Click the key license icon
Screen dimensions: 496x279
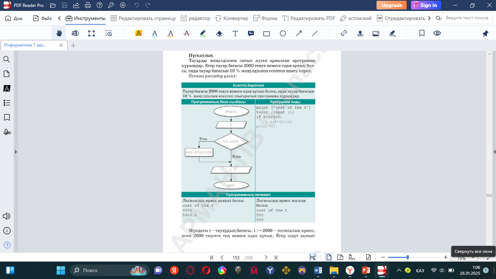(111, 5)
